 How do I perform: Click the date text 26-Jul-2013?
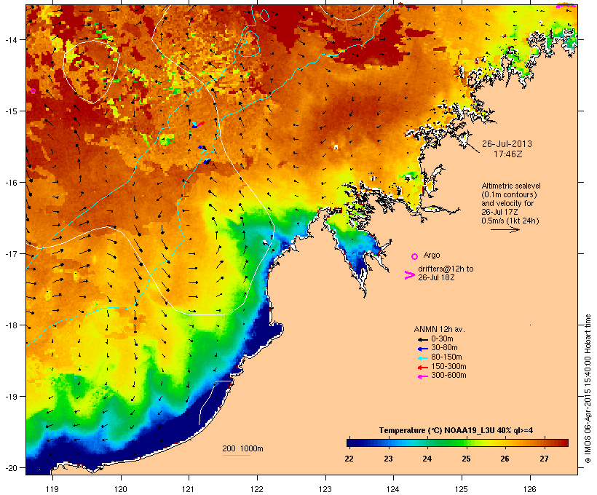click(x=507, y=144)
